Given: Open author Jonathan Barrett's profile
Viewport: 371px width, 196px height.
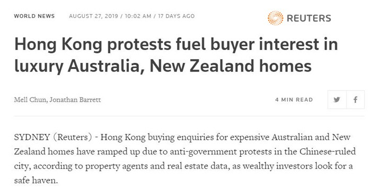Looking at the screenshot, I should coord(75,100).
